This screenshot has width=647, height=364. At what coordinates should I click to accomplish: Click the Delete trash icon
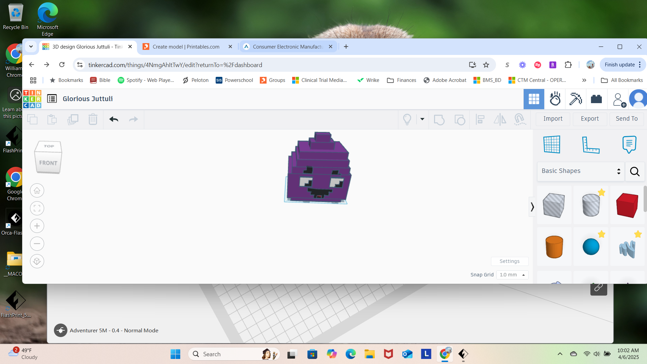(x=93, y=119)
